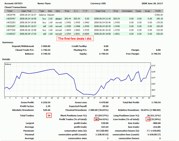Select ticket number 14029767
This screenshot has height=141, width=179.
[11, 19]
